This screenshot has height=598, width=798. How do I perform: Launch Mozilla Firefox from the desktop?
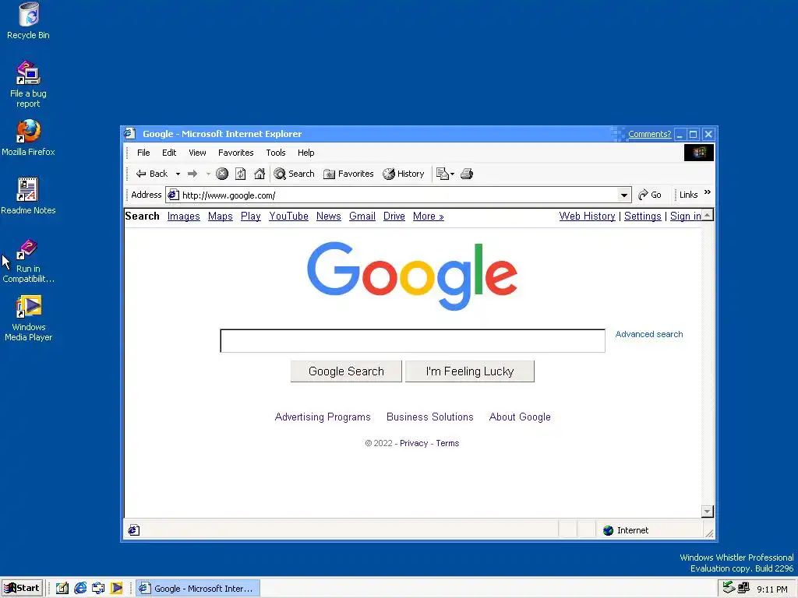point(28,137)
